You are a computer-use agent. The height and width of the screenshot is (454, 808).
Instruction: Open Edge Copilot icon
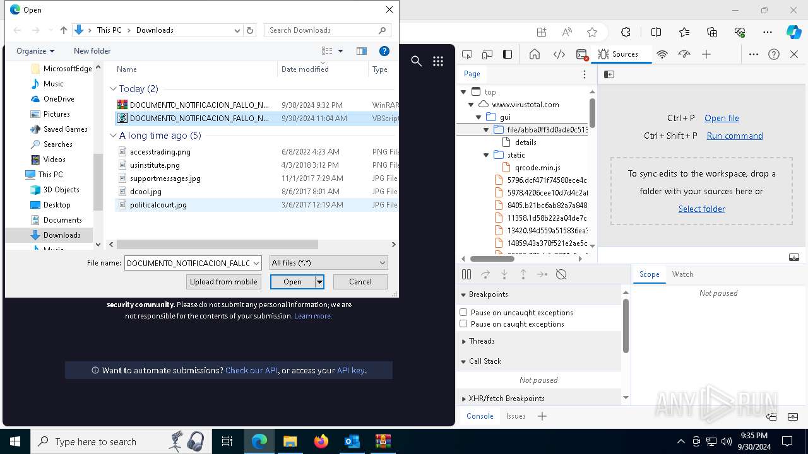pyautogui.click(x=793, y=32)
